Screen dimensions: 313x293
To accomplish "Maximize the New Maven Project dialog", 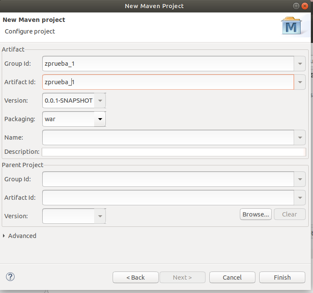I will [296, 6].
